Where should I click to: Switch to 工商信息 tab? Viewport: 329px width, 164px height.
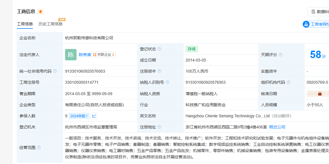point(25,24)
